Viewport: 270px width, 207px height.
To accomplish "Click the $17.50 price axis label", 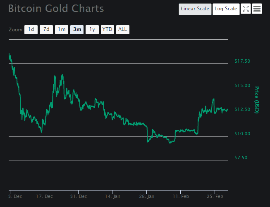I will pos(242,61).
